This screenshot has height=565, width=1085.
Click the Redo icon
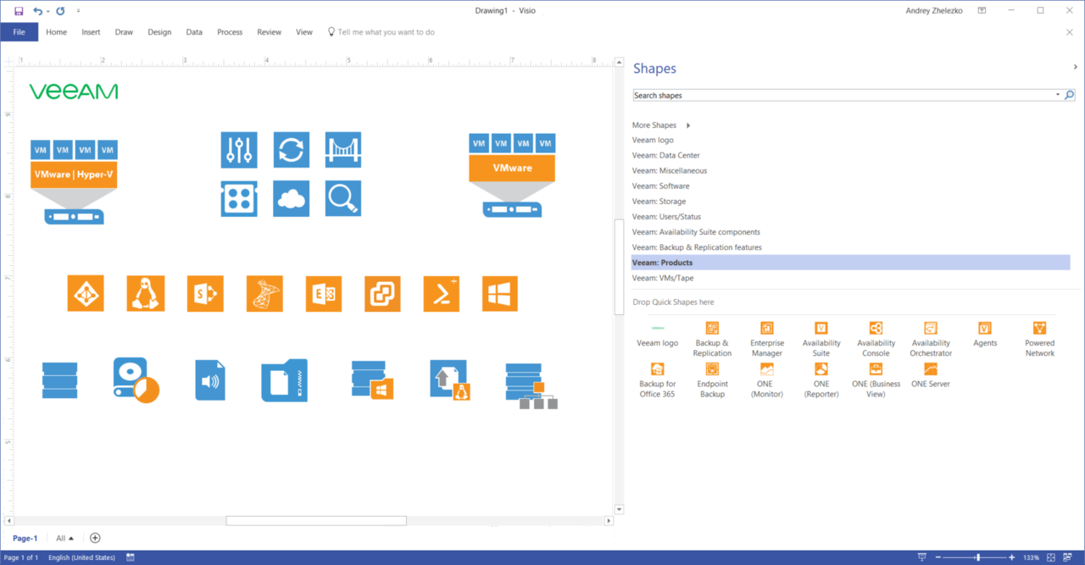pyautogui.click(x=58, y=10)
